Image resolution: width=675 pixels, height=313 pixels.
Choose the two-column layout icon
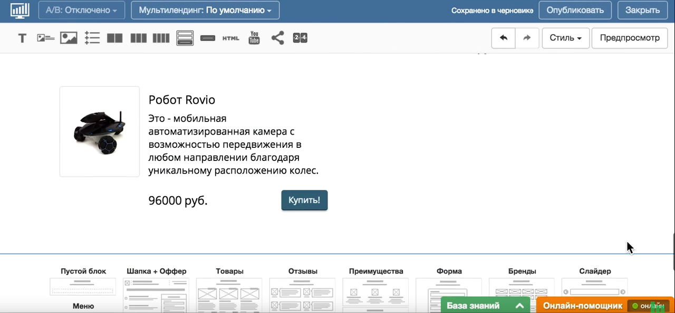pyautogui.click(x=114, y=38)
